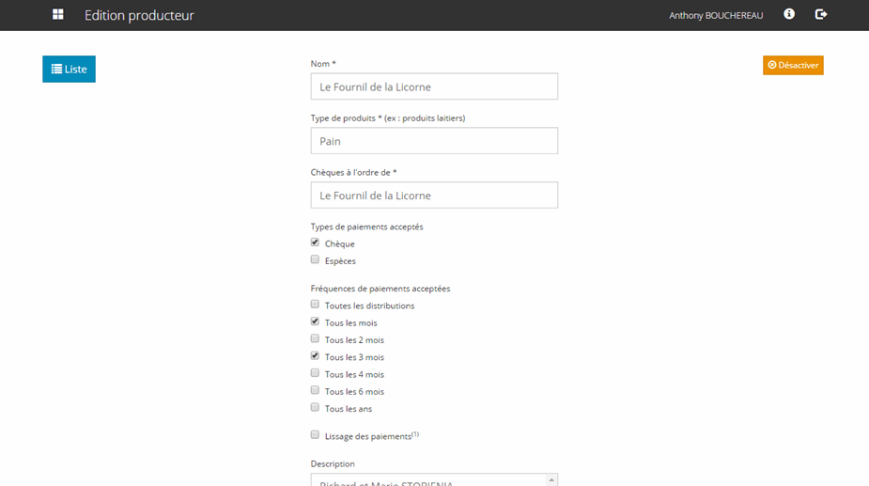The image size is (869, 486).
Task: Uncheck the Tous les mois checkbox
Action: (x=315, y=321)
